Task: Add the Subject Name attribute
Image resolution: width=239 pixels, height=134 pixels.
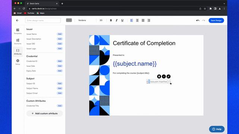Action: click(x=60, y=88)
